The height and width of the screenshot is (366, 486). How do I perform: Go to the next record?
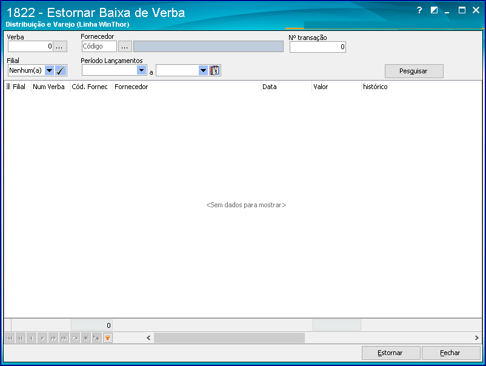42,338
